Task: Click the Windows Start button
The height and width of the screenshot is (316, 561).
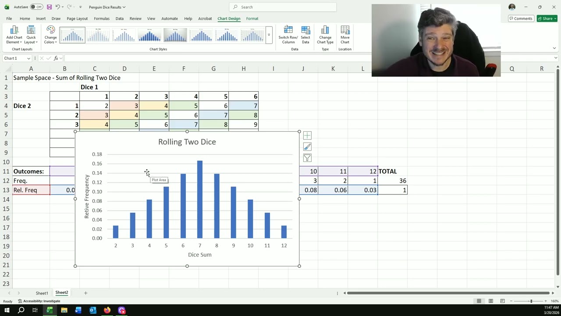Action: [x=7, y=310]
